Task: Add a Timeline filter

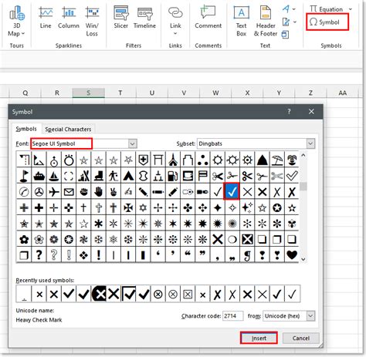Action: point(144,18)
